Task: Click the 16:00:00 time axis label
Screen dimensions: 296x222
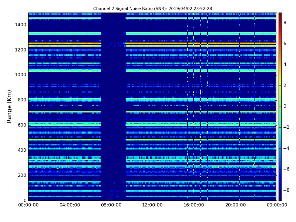Action: [194, 205]
